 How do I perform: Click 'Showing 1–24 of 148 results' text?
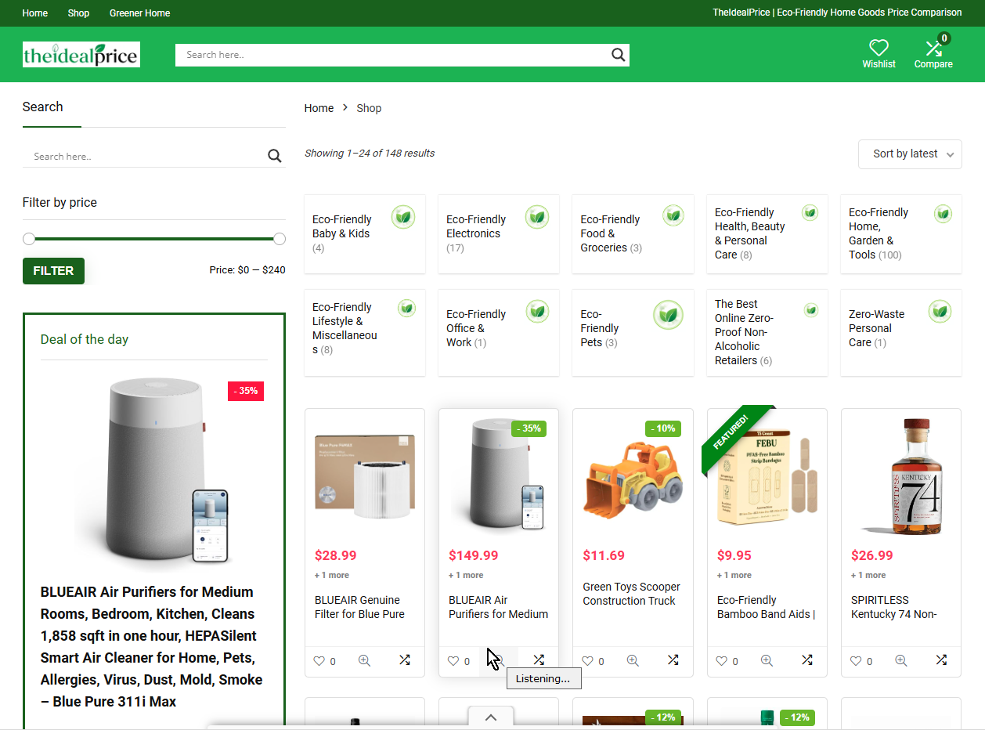click(x=370, y=154)
